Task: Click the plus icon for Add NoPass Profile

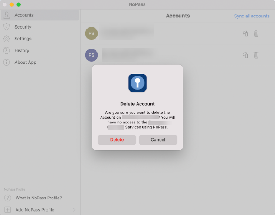Action: pos(7,210)
